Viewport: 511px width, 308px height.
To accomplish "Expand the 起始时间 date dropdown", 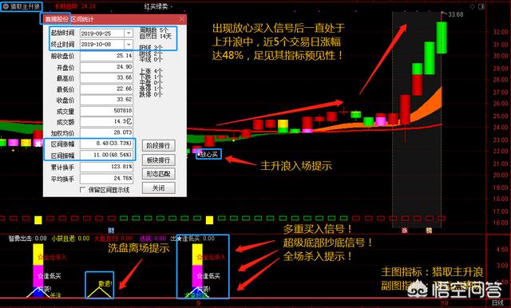I will pos(129,34).
